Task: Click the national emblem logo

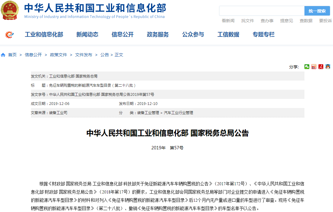Action: point(10,10)
